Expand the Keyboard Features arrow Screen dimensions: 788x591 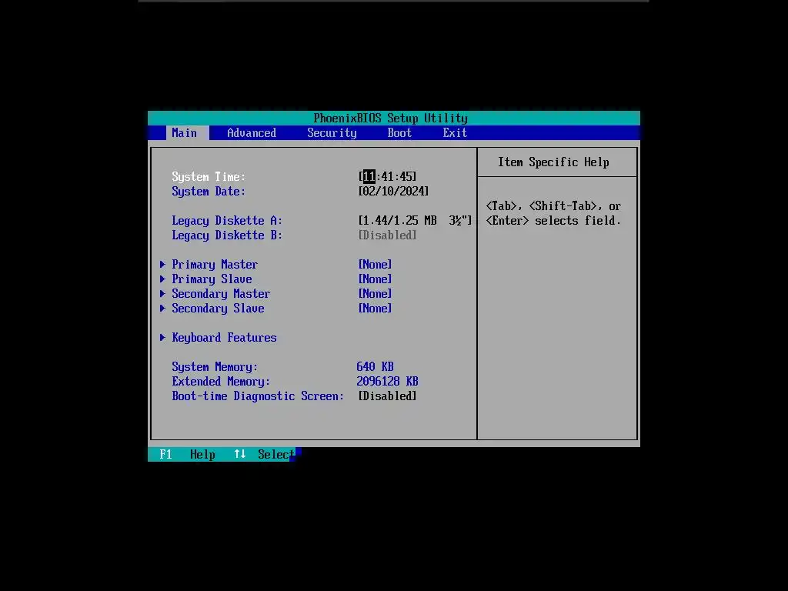[x=162, y=338]
